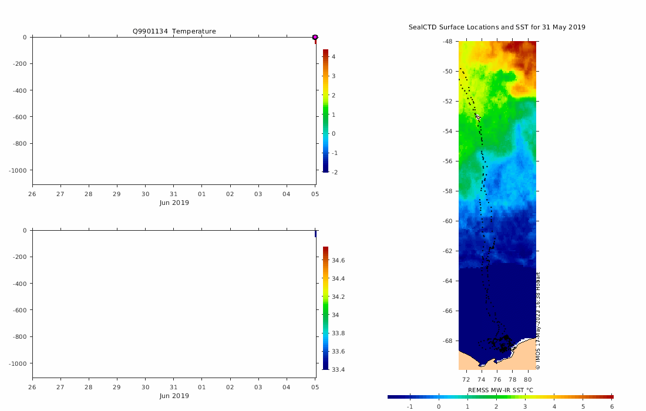Click the 26 date tick on the salinity plot
Image resolution: width=646 pixels, height=411 pixels.
32,388
